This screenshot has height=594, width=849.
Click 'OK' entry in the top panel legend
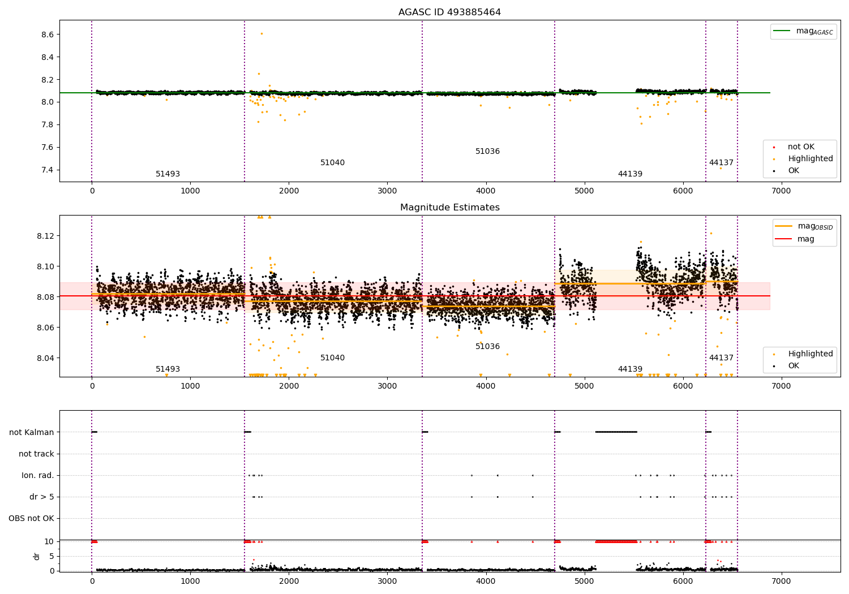click(794, 171)
